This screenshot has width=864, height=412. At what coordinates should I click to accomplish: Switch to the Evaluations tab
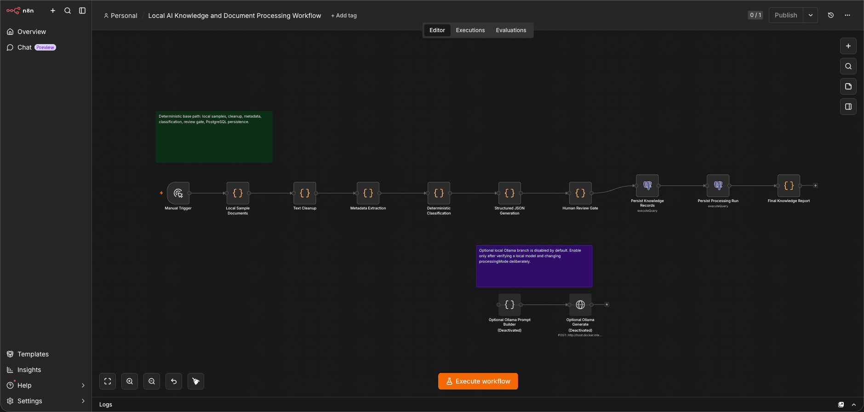coord(511,30)
